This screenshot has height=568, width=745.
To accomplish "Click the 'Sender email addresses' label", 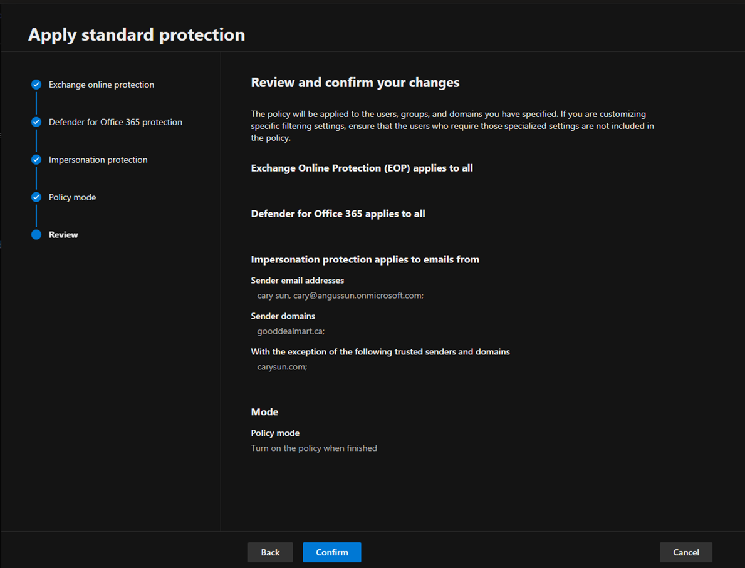I will 298,280.
